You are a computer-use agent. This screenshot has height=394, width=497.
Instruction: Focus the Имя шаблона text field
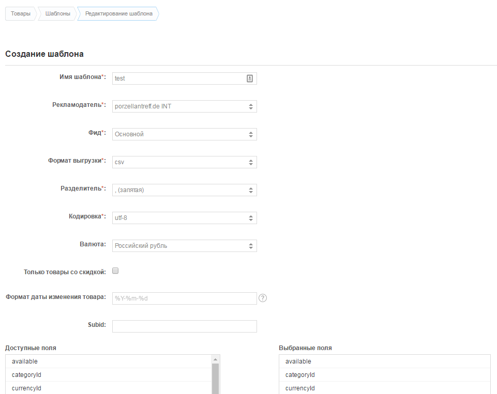tap(178, 78)
